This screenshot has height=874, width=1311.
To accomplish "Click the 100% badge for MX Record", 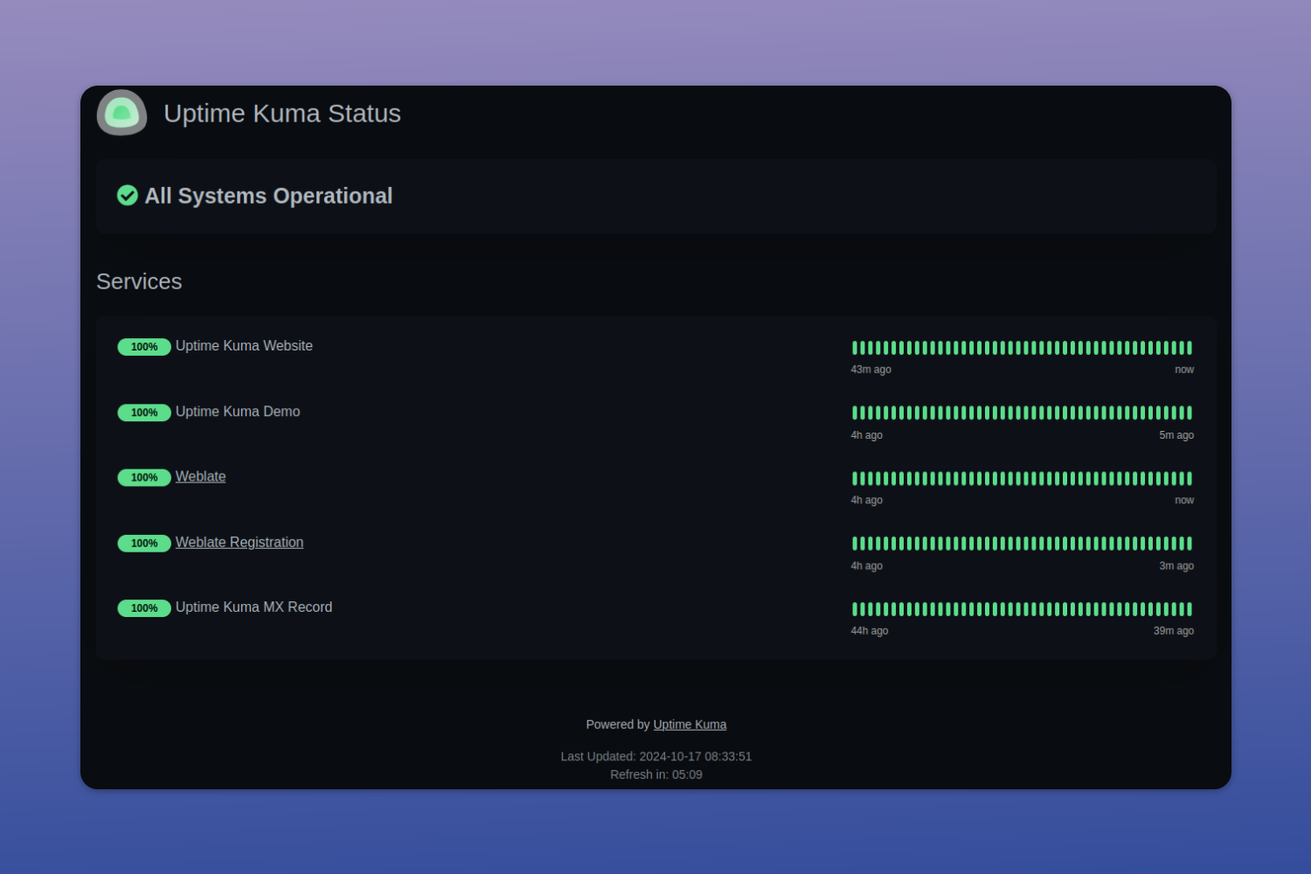I will (x=144, y=608).
